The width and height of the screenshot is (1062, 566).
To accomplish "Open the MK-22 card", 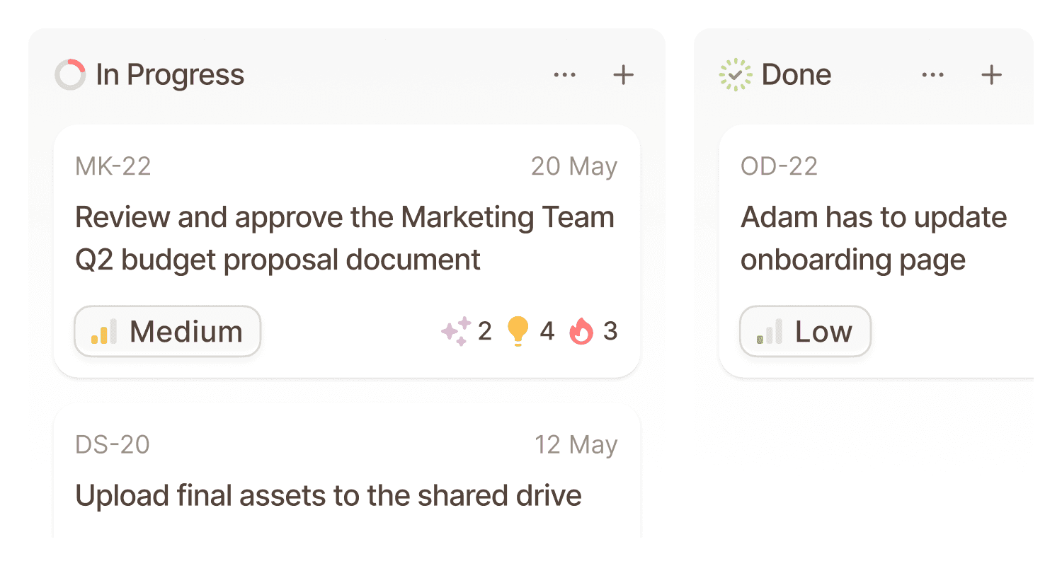I will [346, 238].
